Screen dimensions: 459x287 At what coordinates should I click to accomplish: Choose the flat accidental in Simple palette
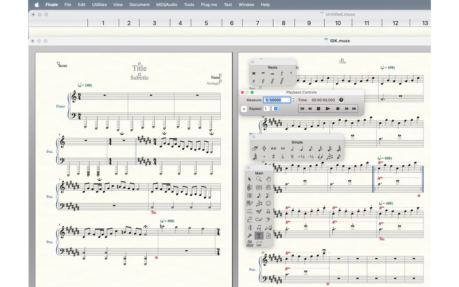pos(282,157)
